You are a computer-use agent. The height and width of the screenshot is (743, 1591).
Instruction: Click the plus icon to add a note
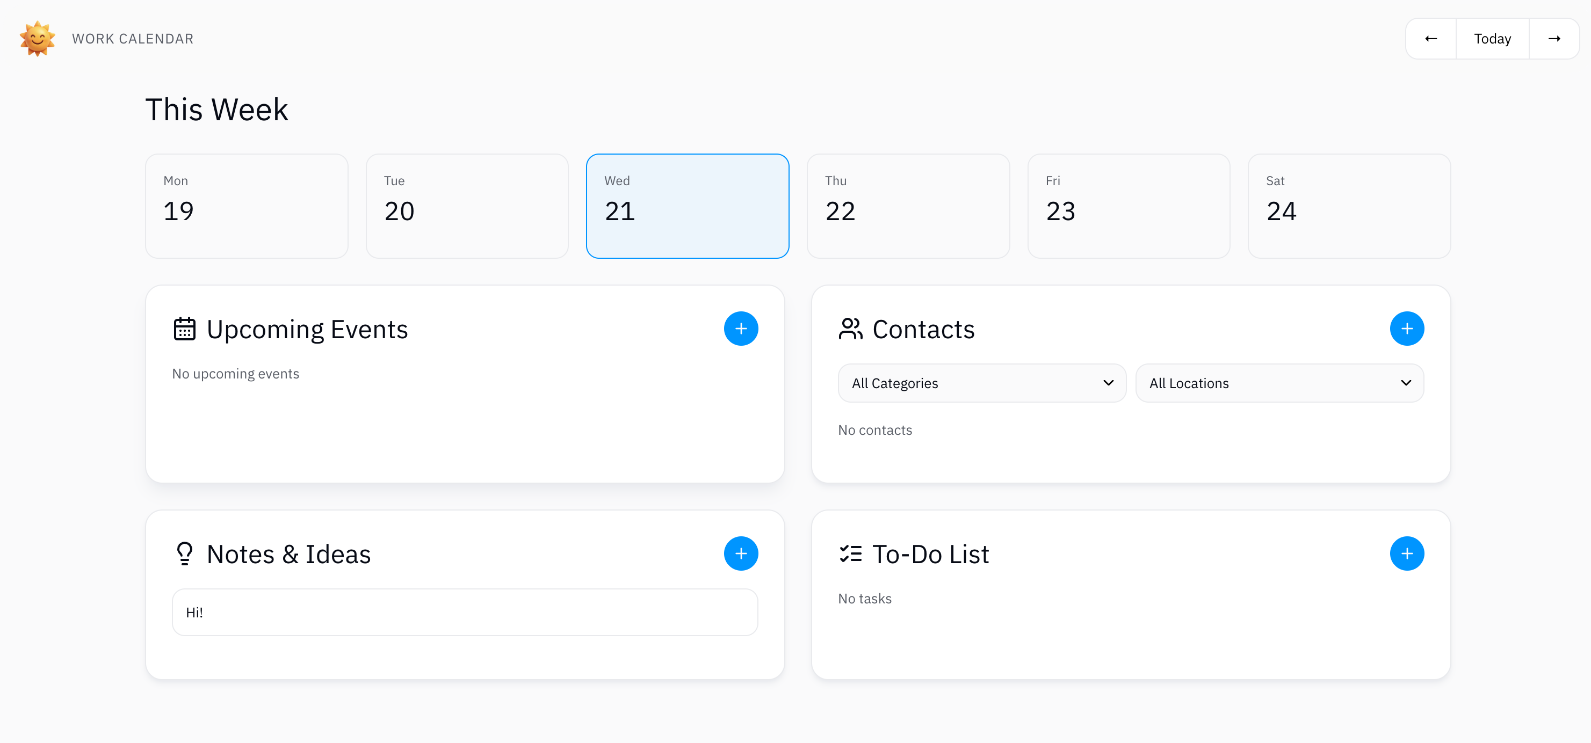click(741, 553)
